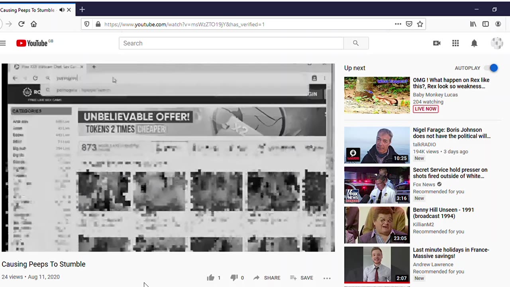Screen dimensions: 510x287
Task: Open Andrew Lawrence channel name
Action: pos(433,264)
